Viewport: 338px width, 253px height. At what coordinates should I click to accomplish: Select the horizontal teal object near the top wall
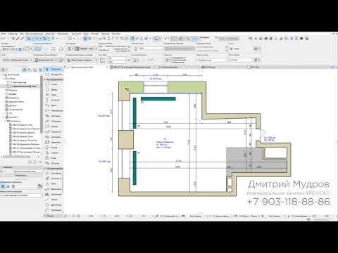[158, 99]
